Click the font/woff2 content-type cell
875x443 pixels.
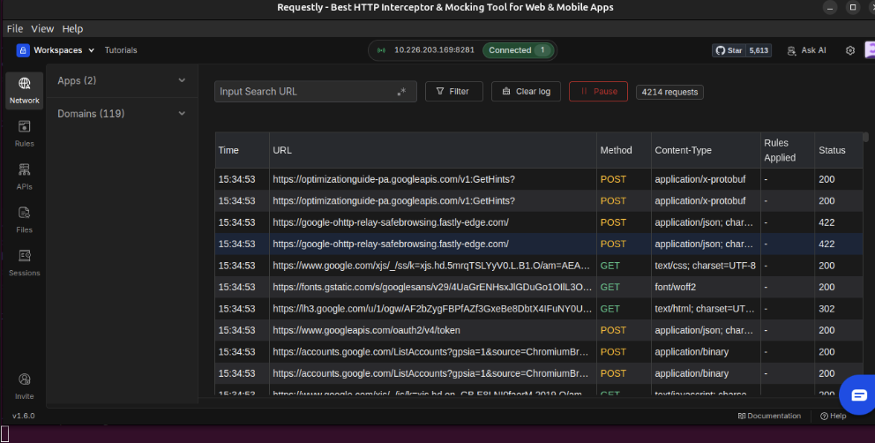pos(706,287)
